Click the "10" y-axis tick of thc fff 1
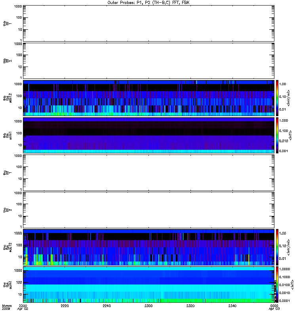This screenshot has height=317, width=297. tap(20, 179)
